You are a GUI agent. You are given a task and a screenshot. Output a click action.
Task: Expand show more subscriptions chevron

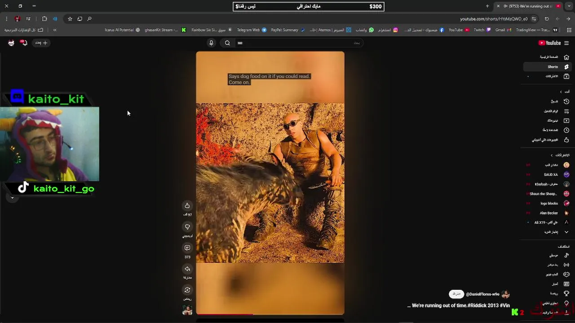click(566, 232)
